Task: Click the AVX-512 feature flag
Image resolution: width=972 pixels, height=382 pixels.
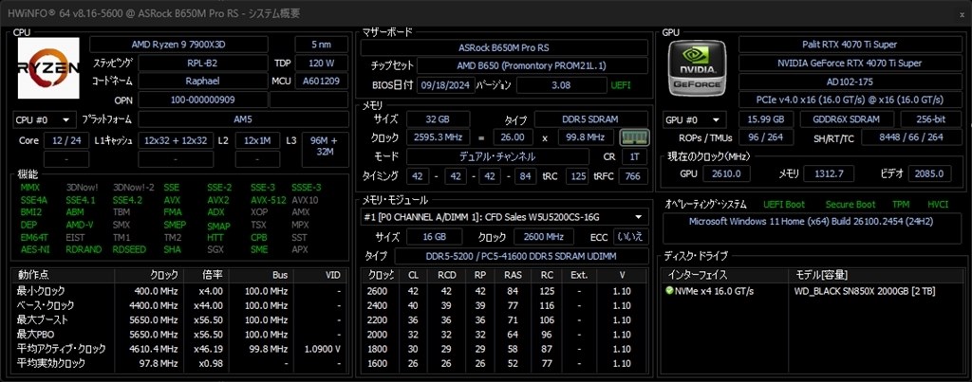Action: point(271,200)
